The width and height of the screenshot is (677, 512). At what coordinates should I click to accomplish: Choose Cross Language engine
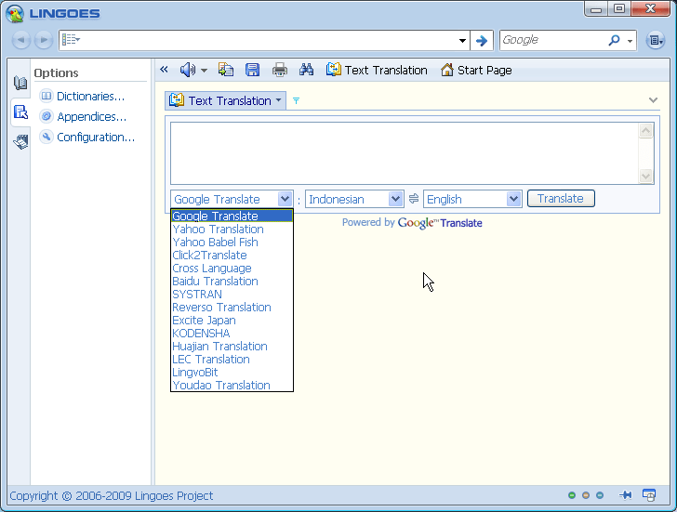[232, 268]
